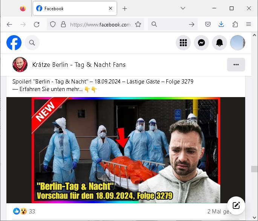Open the Krätze page profile photo
This screenshot has width=258, height=221.
coord(20,65)
